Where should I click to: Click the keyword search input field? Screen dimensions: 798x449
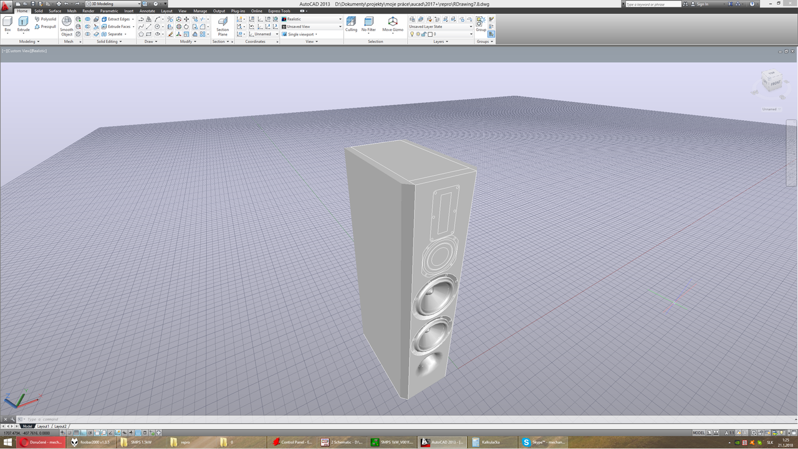pos(652,4)
